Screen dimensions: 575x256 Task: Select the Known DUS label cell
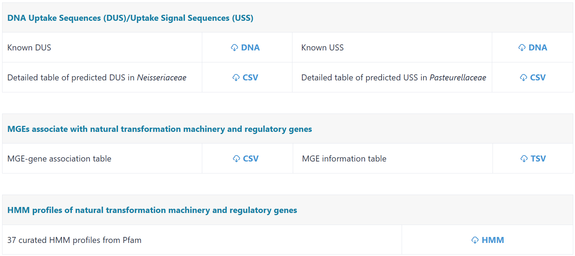click(29, 48)
